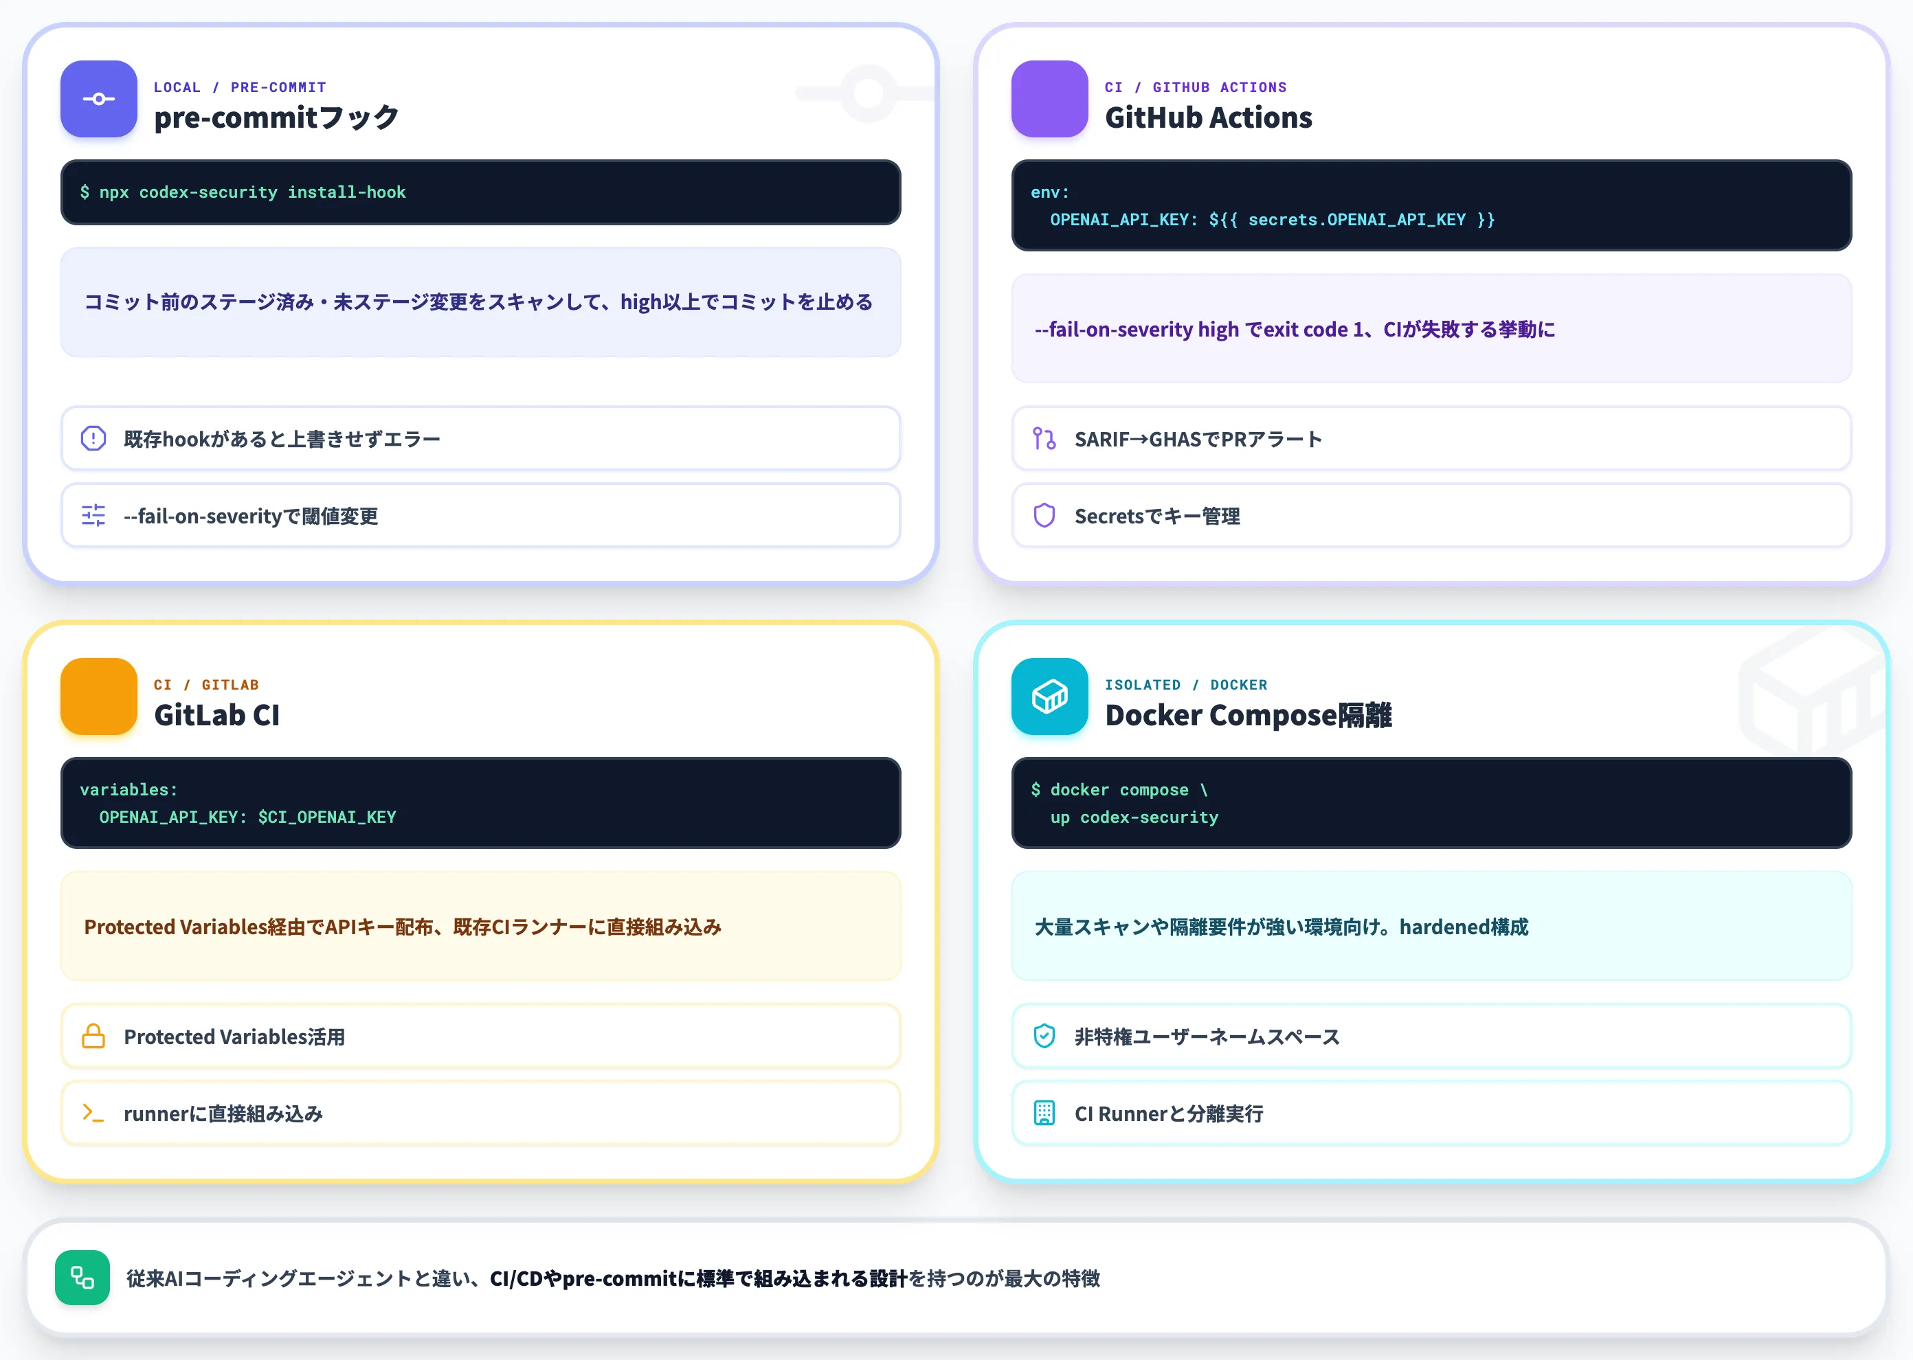1913x1360 pixels.
Task: Click the variables: line in GitLab code
Action: pyautogui.click(x=128, y=789)
